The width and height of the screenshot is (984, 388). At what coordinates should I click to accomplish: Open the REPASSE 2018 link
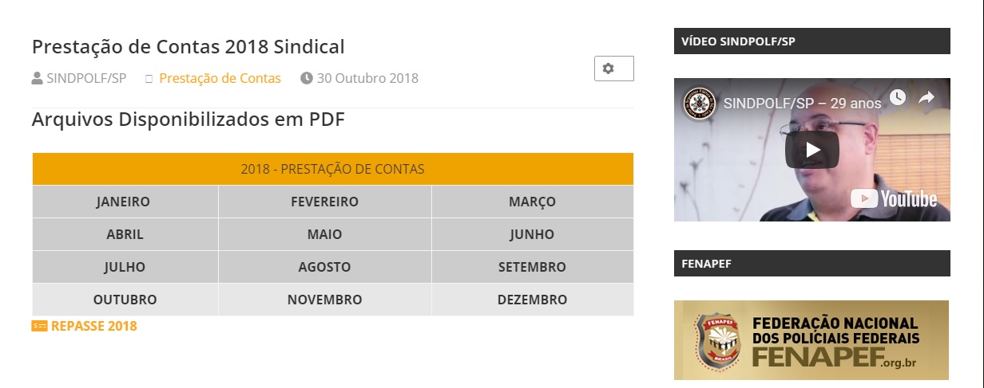point(93,326)
